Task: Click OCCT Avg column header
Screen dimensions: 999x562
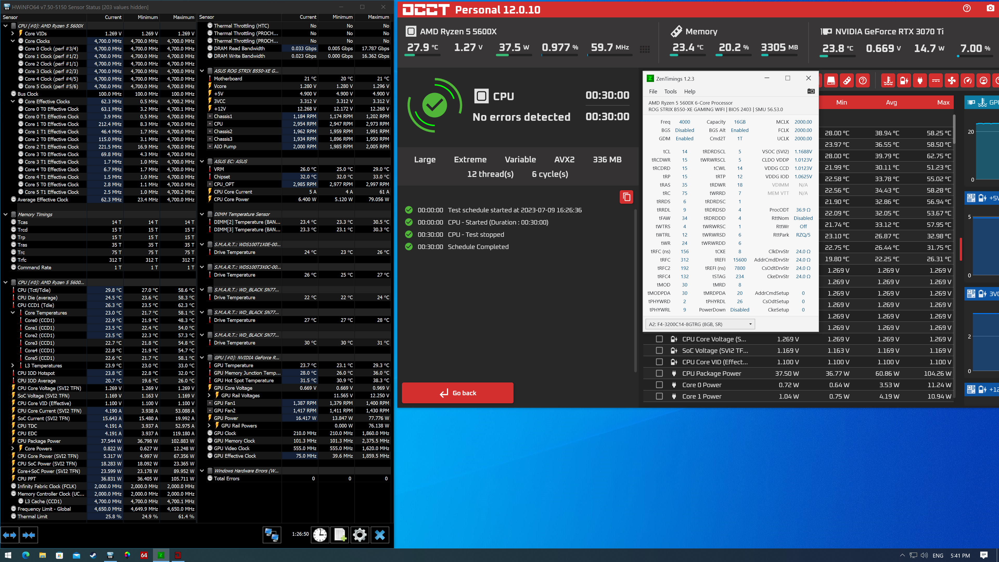Action: (891, 103)
